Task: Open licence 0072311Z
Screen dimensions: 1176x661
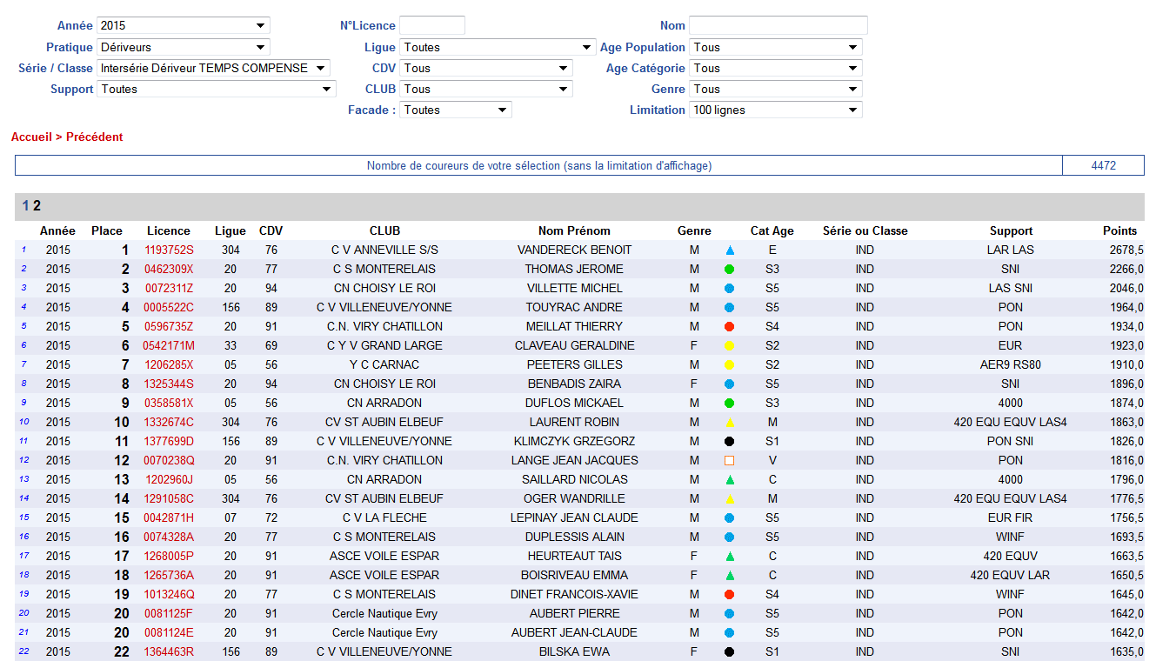Action: [169, 288]
